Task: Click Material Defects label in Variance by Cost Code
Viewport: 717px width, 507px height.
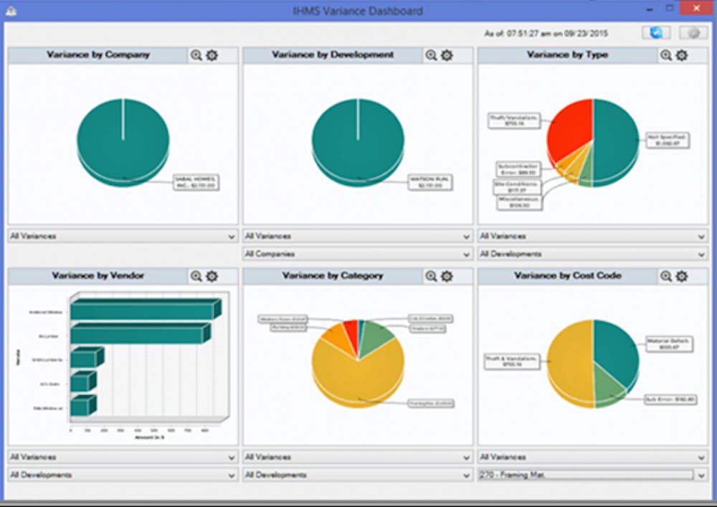Action: pos(670,344)
